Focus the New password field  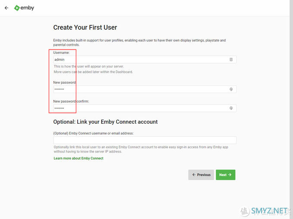pyautogui.click(x=145, y=89)
